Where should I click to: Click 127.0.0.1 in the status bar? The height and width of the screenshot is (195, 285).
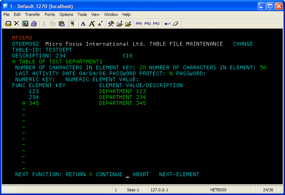pos(159,190)
